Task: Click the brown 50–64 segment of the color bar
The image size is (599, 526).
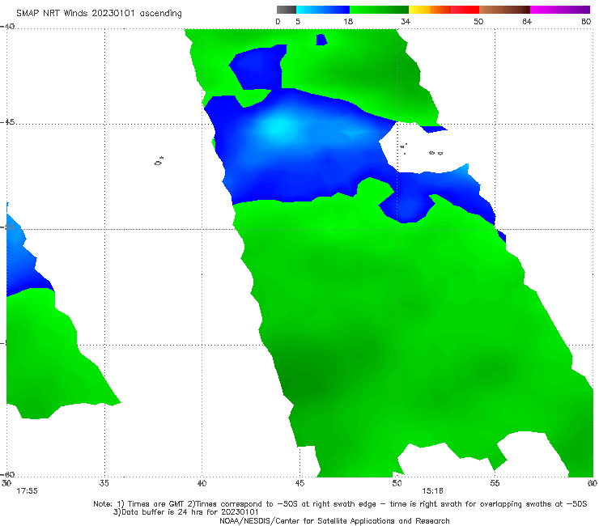Action: pyautogui.click(x=504, y=10)
